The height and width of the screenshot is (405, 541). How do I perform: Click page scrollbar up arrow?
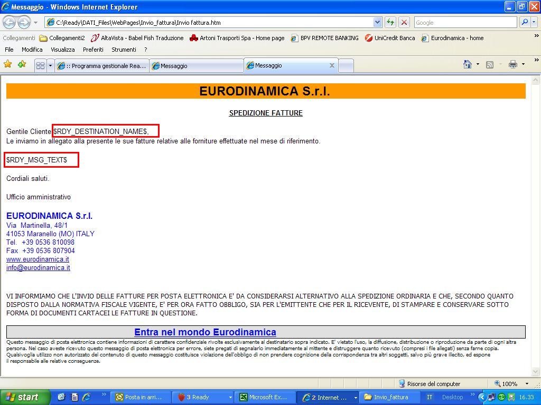pyautogui.click(x=536, y=80)
